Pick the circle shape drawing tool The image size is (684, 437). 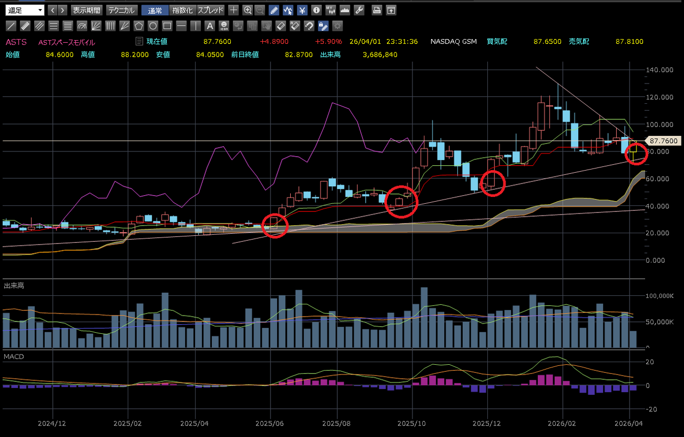153,26
